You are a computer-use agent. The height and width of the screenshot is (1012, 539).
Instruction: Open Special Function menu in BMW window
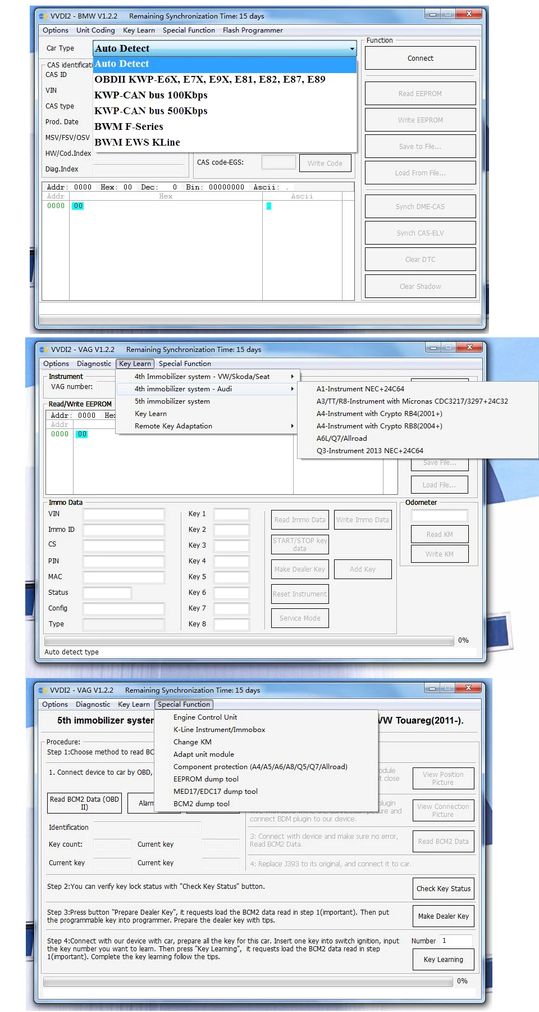pyautogui.click(x=189, y=30)
